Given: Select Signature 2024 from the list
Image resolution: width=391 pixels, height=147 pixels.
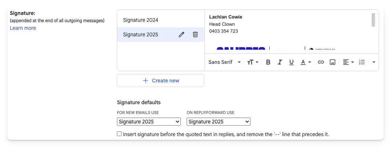Looking at the screenshot, I should (140, 20).
